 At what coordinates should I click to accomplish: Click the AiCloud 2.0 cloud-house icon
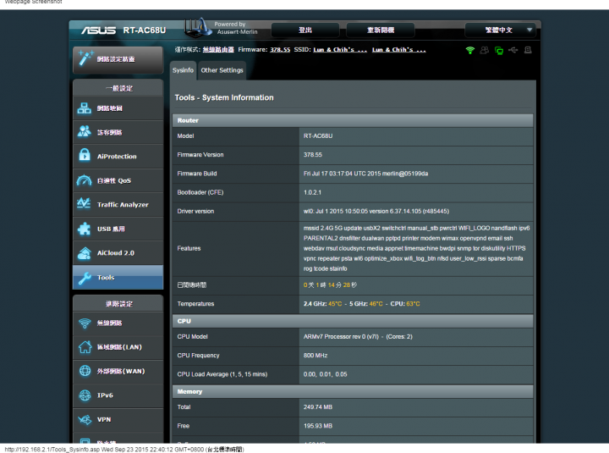point(85,253)
